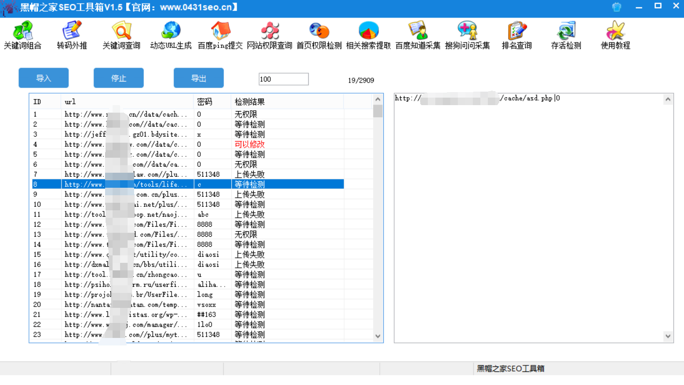Click the result box scroll up arrow
This screenshot has height=385, width=684.
pos(668,100)
